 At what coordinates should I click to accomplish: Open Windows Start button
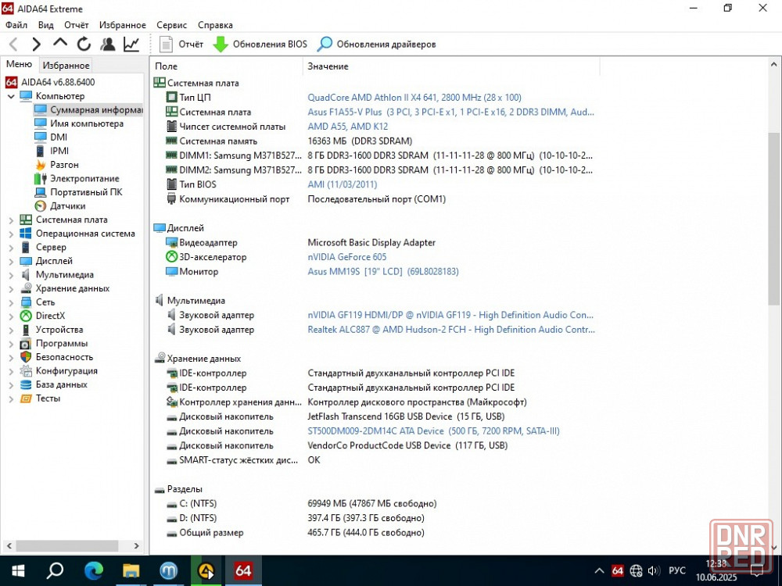click(x=18, y=570)
